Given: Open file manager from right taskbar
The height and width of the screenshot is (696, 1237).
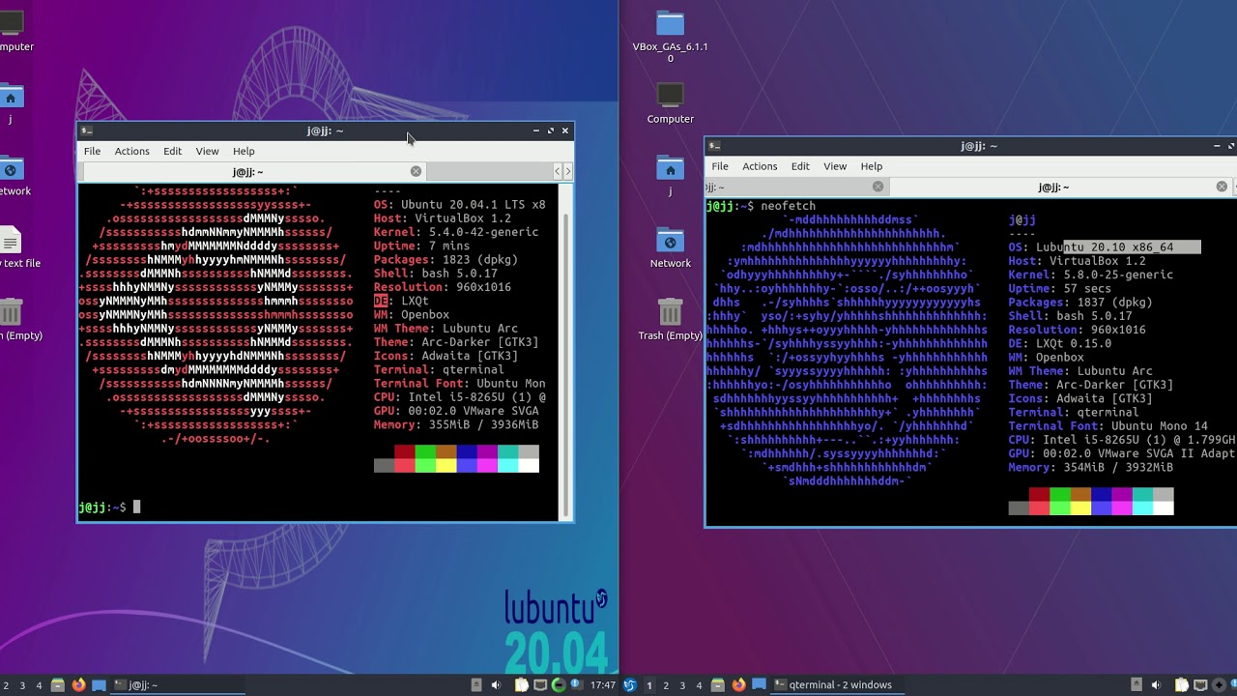Looking at the screenshot, I should (718, 685).
